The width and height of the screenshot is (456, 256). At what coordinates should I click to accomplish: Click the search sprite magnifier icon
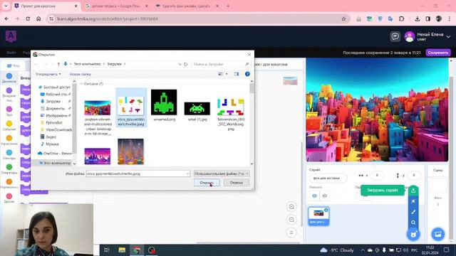click(413, 223)
